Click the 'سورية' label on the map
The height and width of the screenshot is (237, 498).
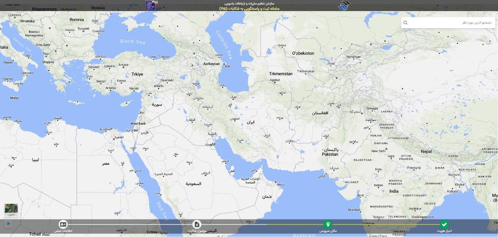coord(157,104)
